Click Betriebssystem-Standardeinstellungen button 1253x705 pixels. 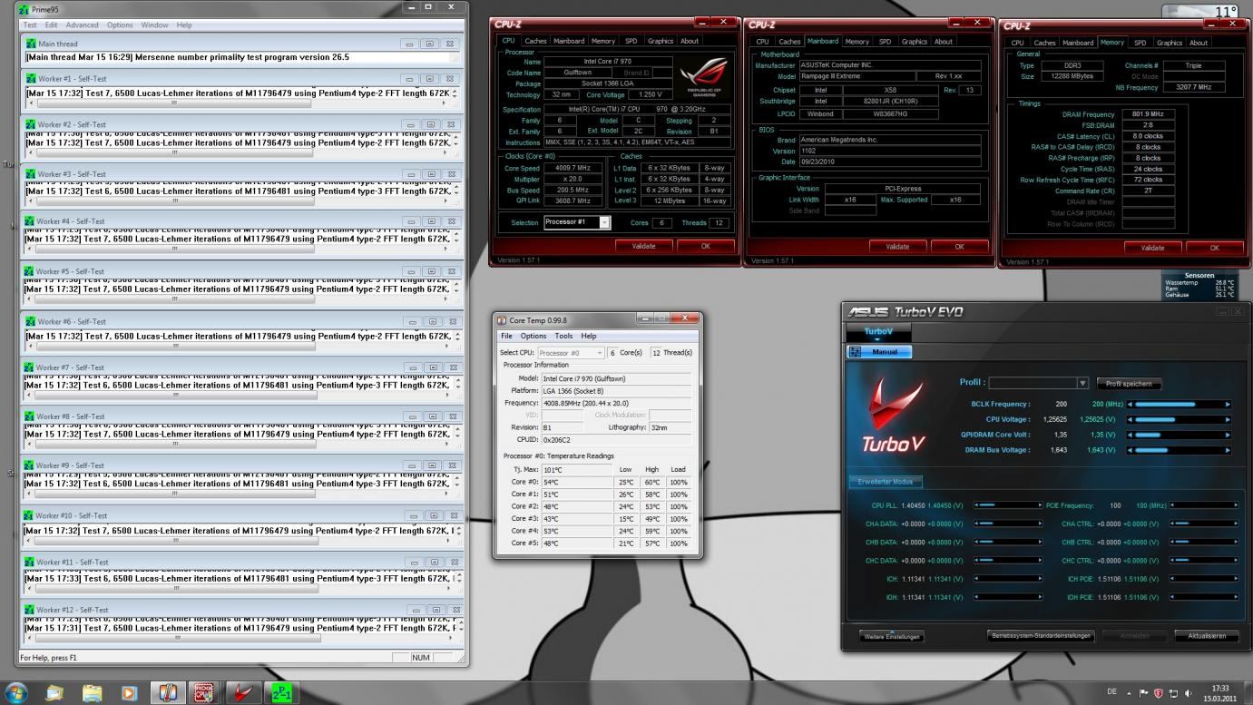(1042, 636)
